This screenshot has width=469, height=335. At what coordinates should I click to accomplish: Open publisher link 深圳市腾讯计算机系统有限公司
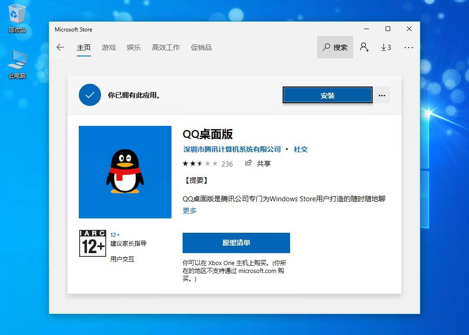click(x=232, y=149)
